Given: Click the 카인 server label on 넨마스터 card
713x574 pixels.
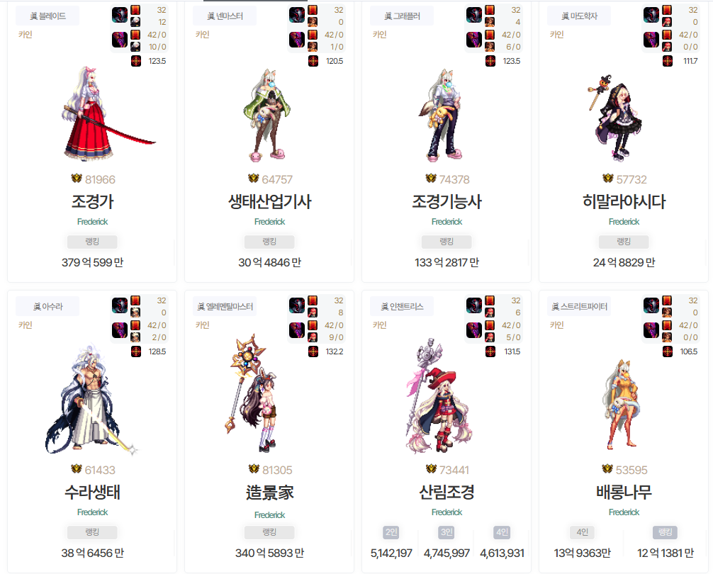Looking at the screenshot, I should pyautogui.click(x=203, y=35).
